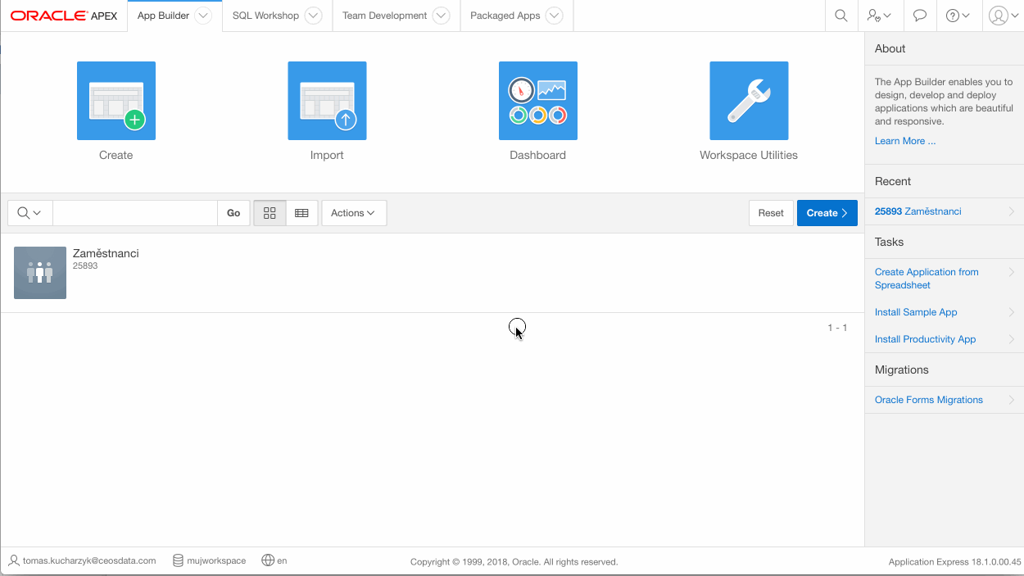Expand the App Builder dropdown arrow
Image resolution: width=1024 pixels, height=576 pixels.
pyautogui.click(x=204, y=16)
